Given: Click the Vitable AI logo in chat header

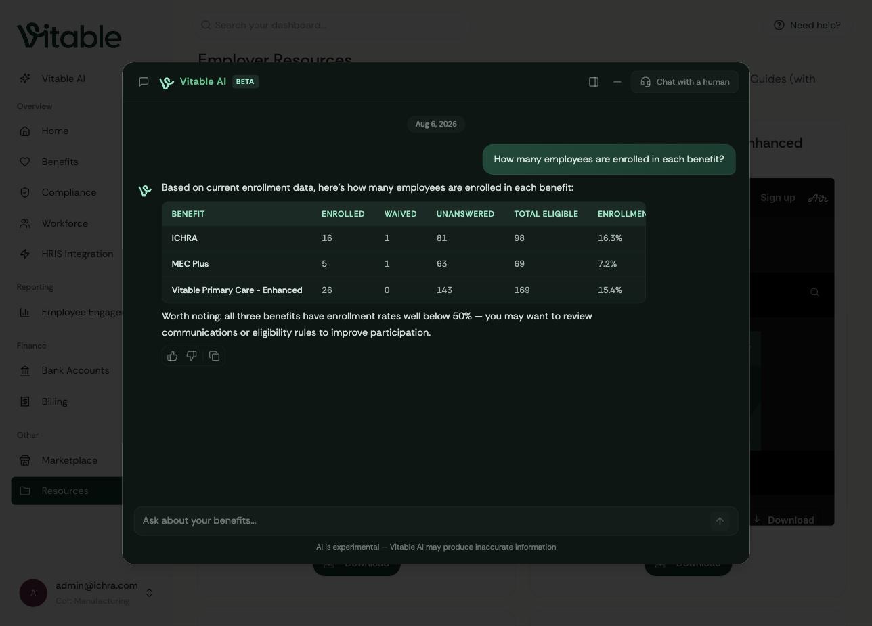Looking at the screenshot, I should pyautogui.click(x=167, y=83).
